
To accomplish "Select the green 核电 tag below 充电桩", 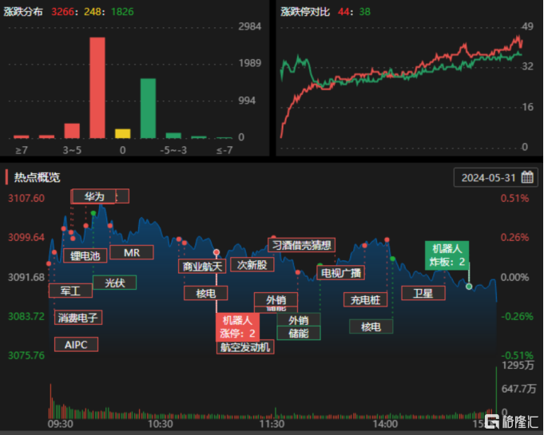I will (x=371, y=326).
